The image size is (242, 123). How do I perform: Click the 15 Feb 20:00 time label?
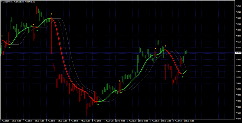click(189, 121)
